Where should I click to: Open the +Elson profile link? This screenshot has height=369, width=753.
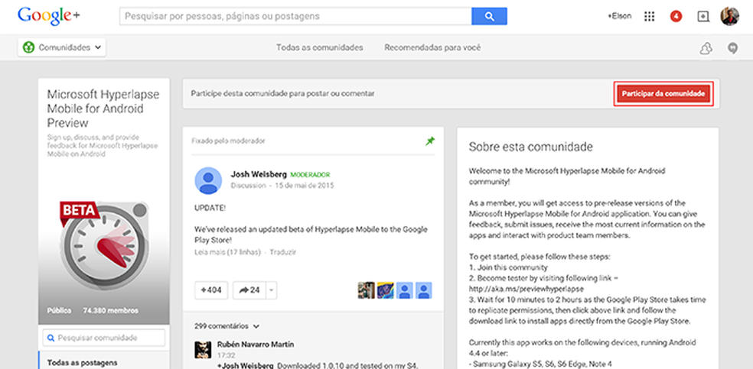coord(620,16)
